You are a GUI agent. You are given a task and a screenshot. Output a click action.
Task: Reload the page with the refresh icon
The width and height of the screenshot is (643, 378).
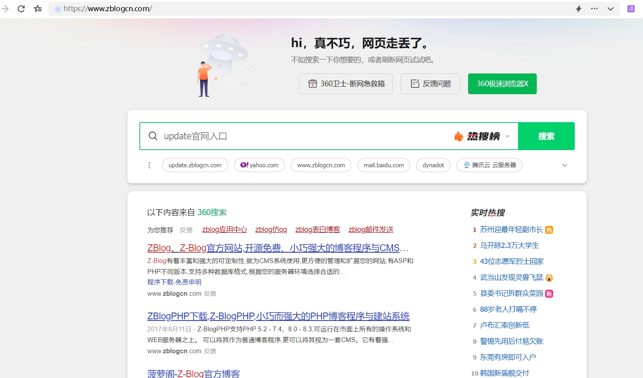(21, 9)
